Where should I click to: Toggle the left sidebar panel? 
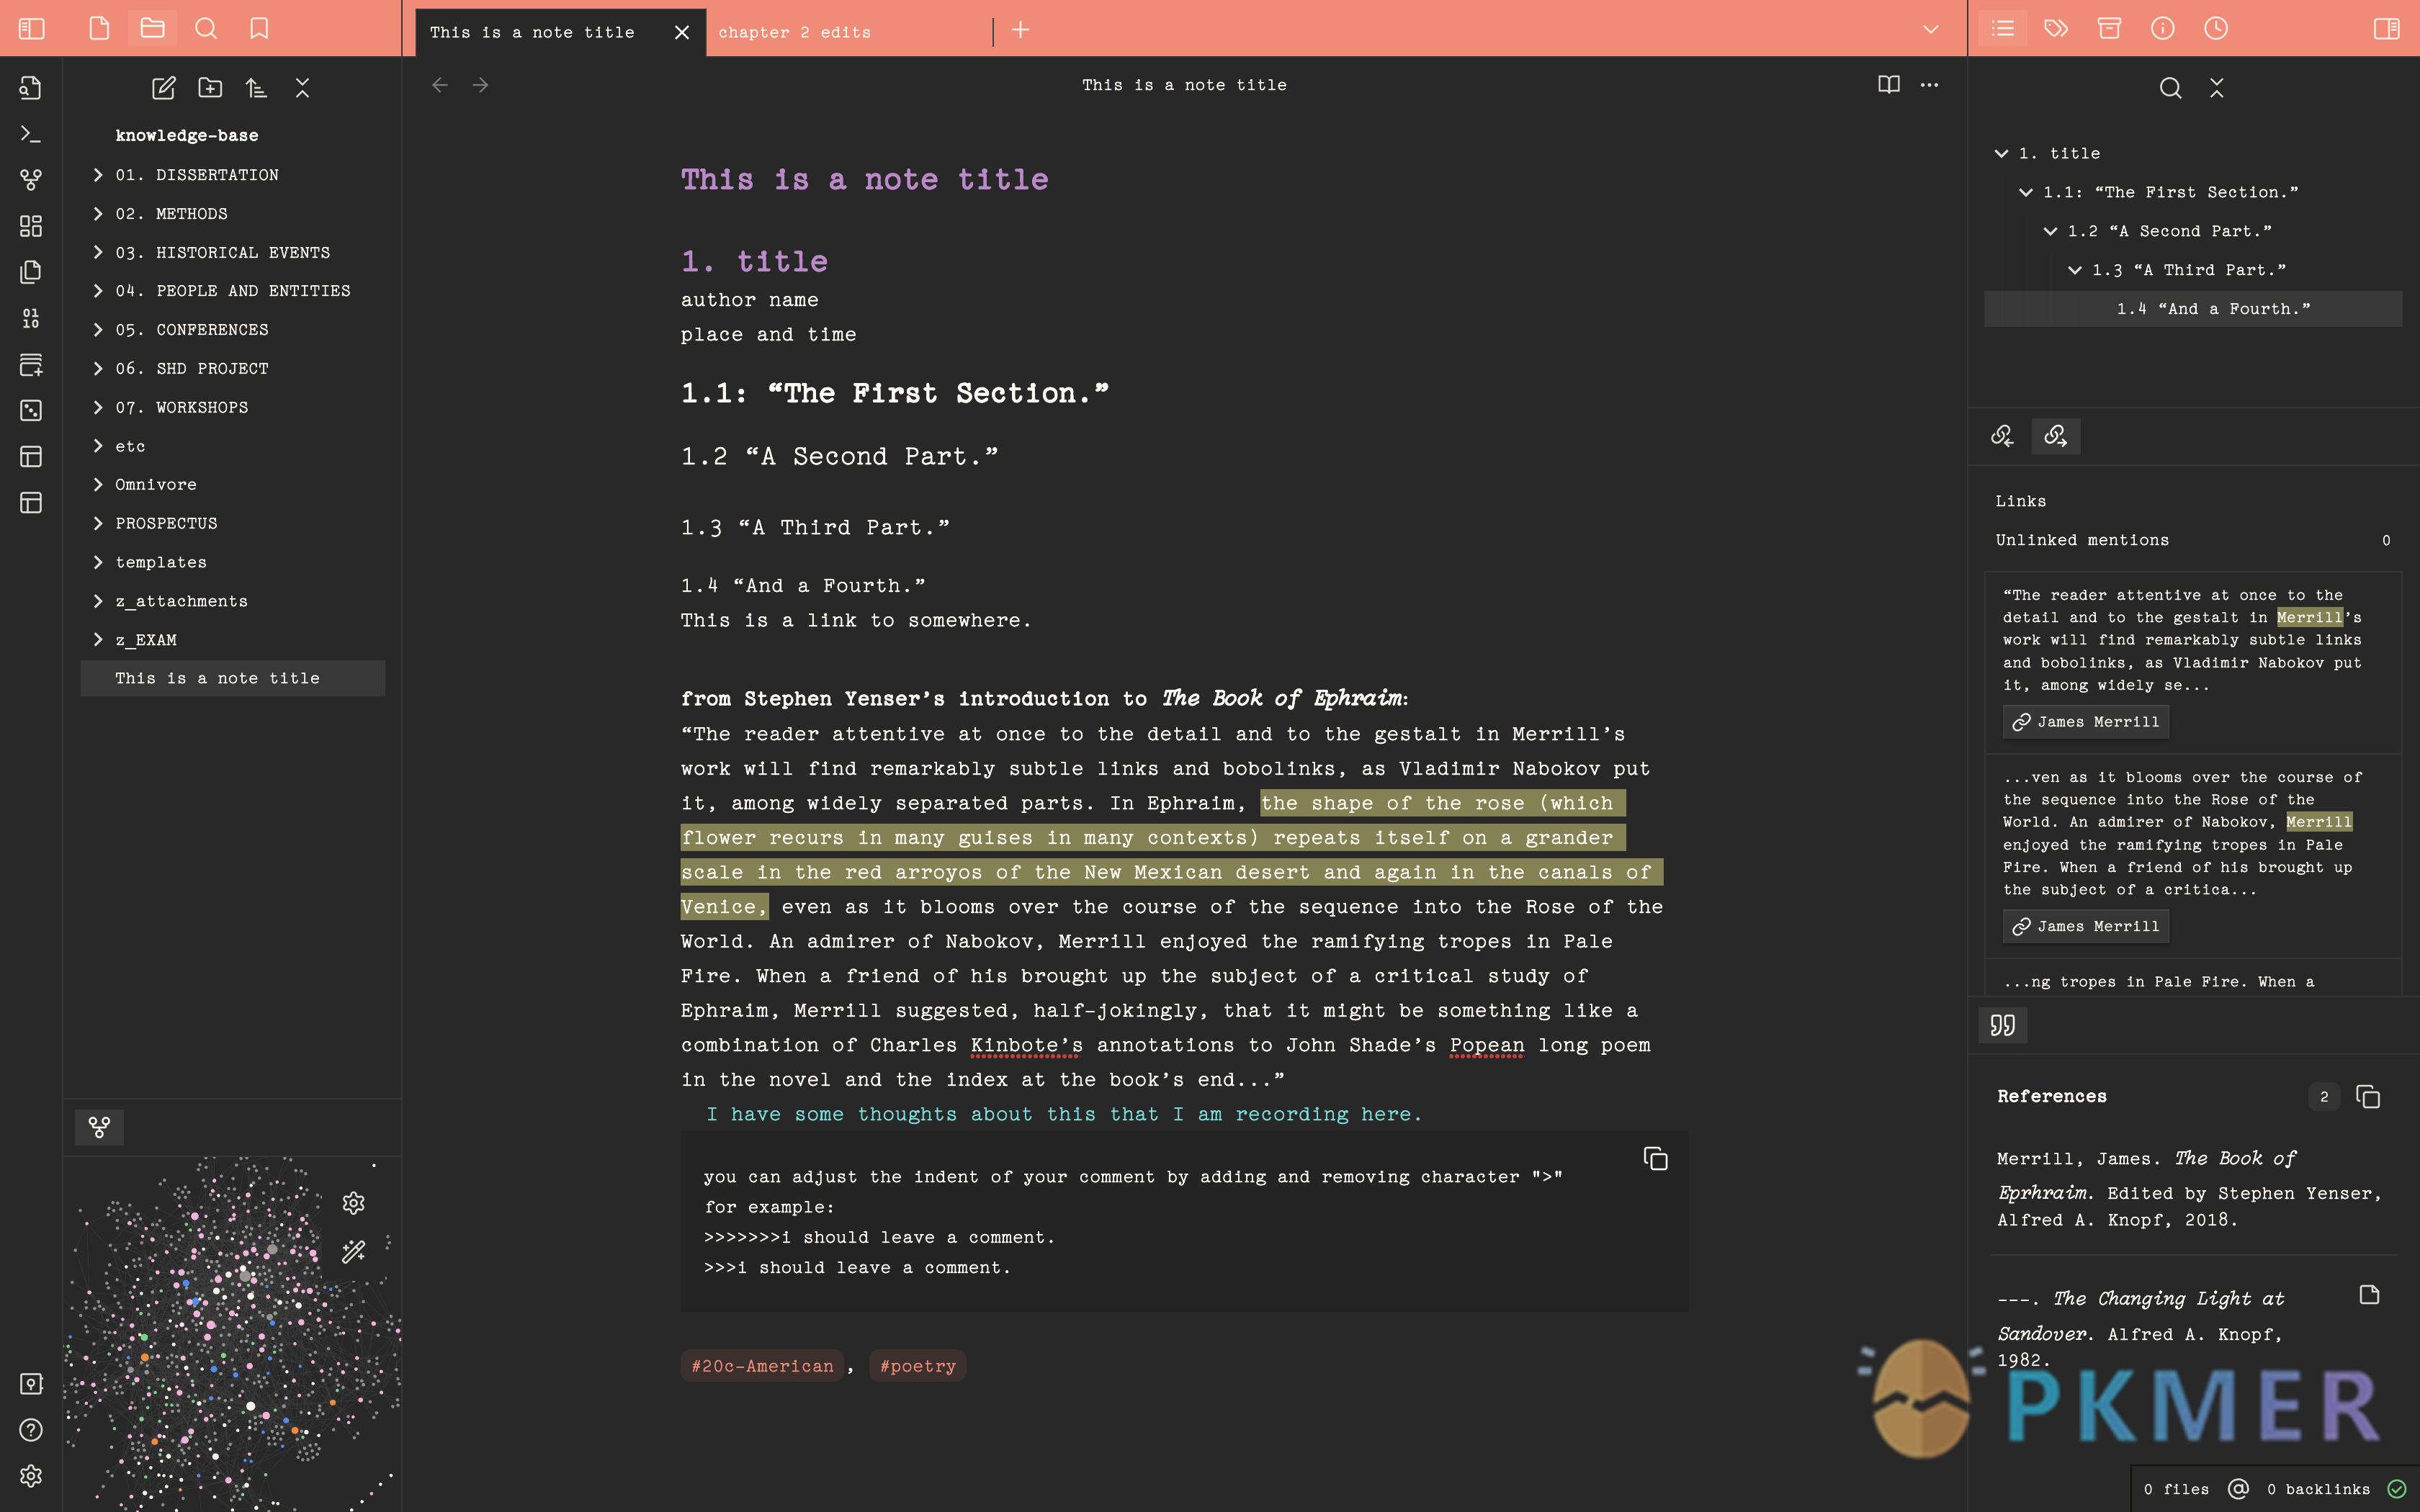32,28
